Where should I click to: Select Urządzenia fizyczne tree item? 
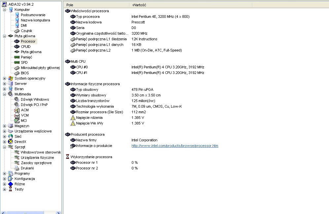point(37,158)
